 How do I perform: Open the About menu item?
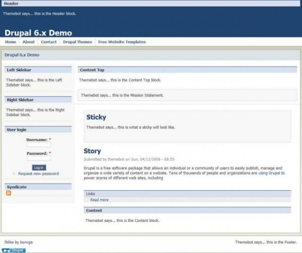click(29, 42)
